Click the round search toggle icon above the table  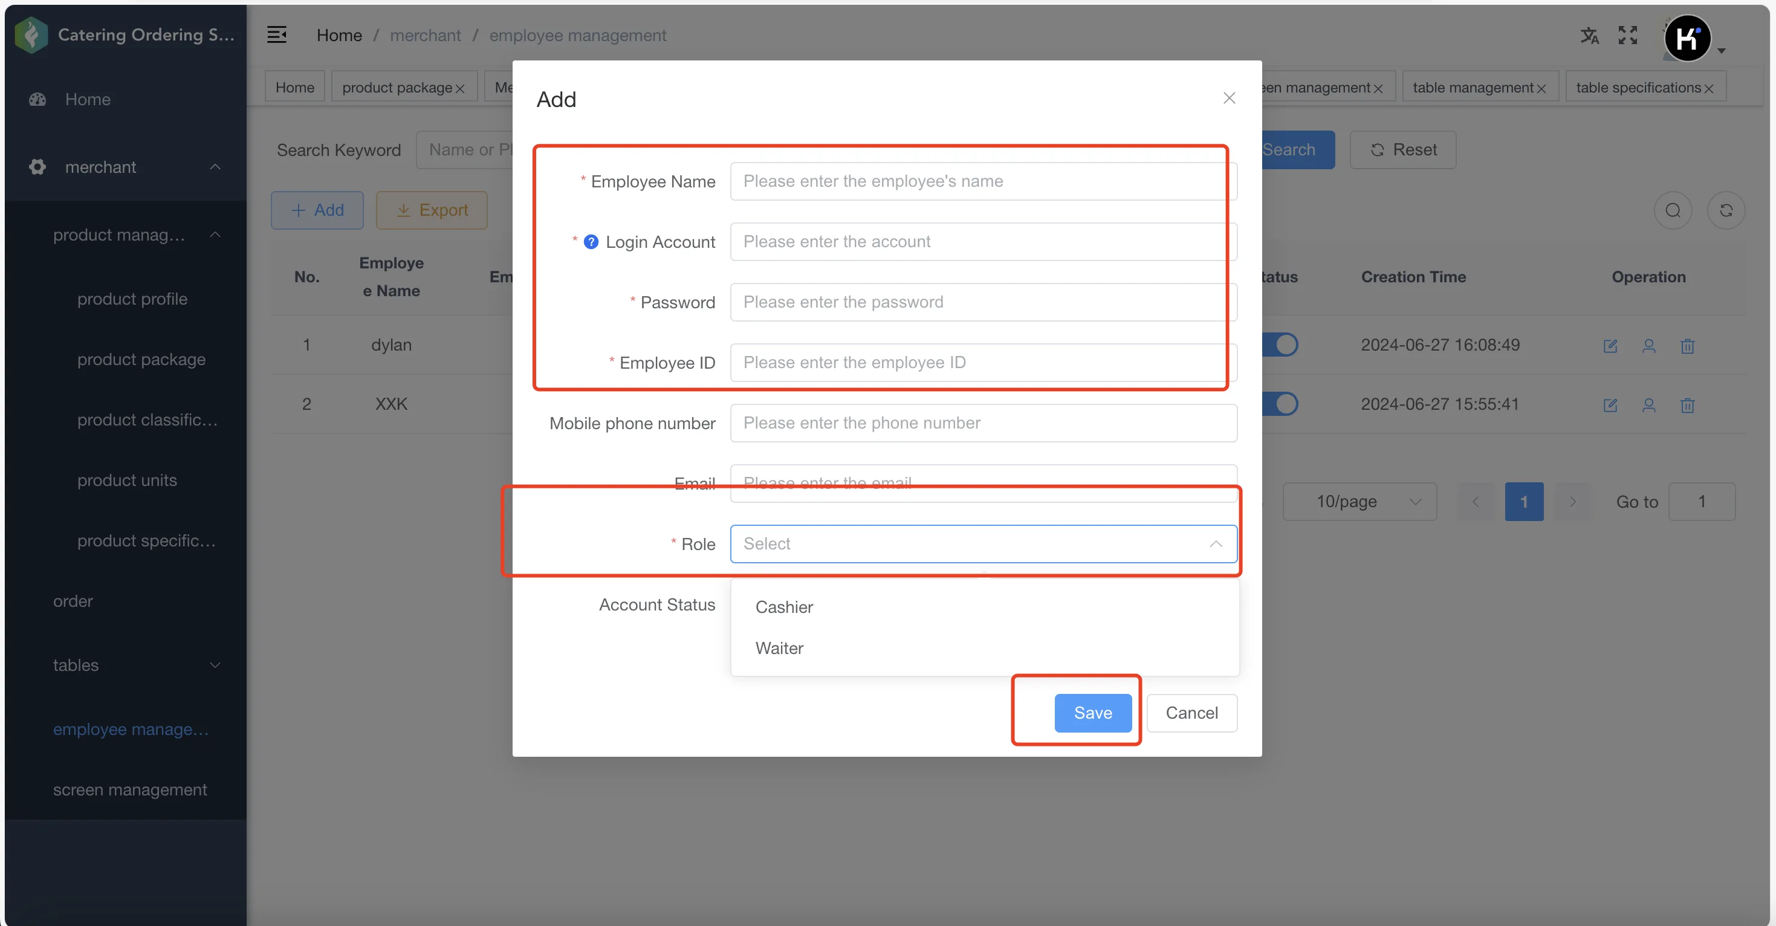pos(1673,210)
